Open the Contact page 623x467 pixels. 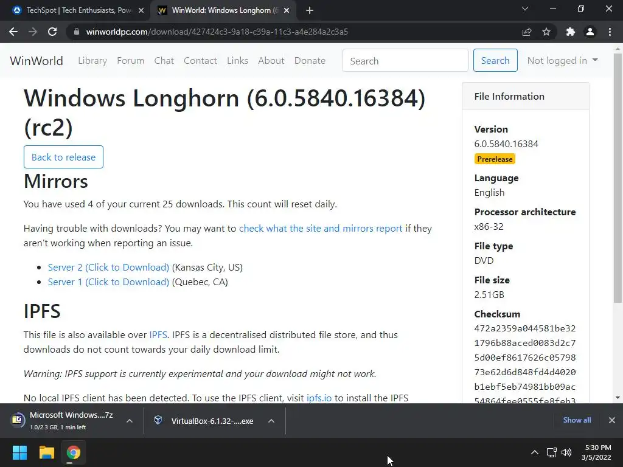pyautogui.click(x=200, y=61)
